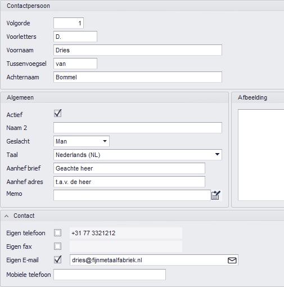Click the Voornaam field containing Dries

pyautogui.click(x=138, y=50)
